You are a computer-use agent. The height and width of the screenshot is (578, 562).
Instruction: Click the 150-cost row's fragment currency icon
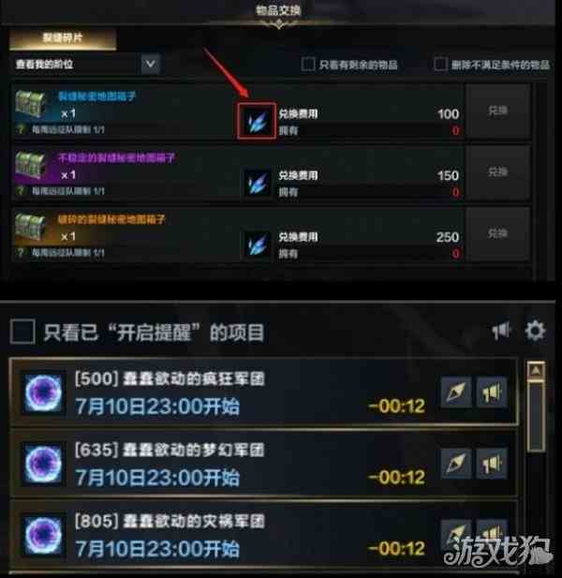257,183
